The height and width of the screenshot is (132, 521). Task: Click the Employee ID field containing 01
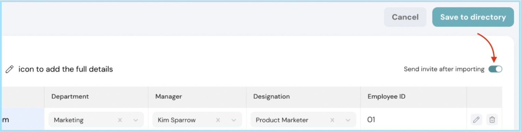click(413, 120)
